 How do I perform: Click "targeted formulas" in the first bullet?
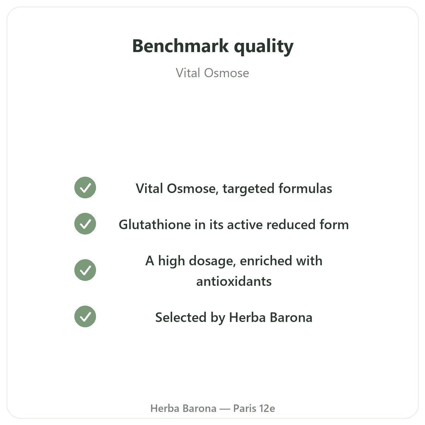(277, 189)
